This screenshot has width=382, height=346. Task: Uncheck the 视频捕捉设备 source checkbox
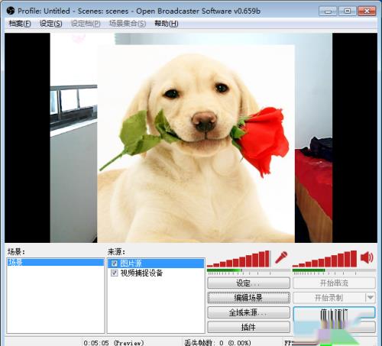coord(115,273)
